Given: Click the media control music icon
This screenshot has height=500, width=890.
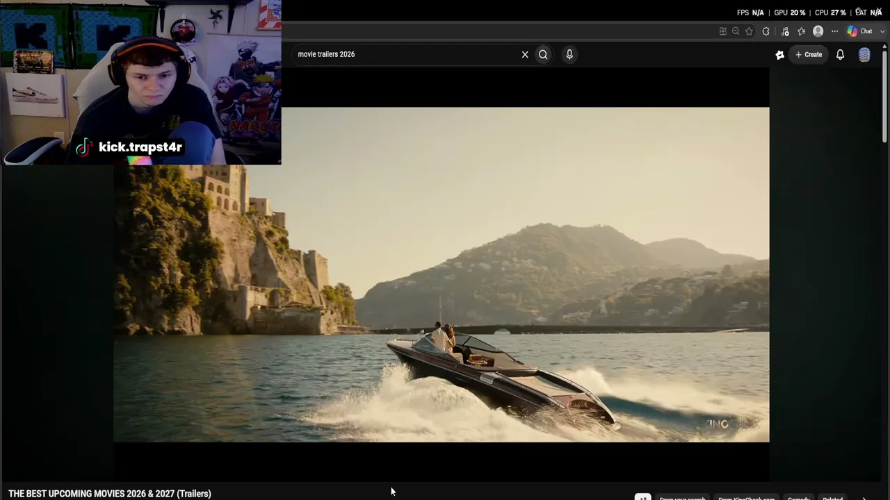Looking at the screenshot, I should coord(785,31).
